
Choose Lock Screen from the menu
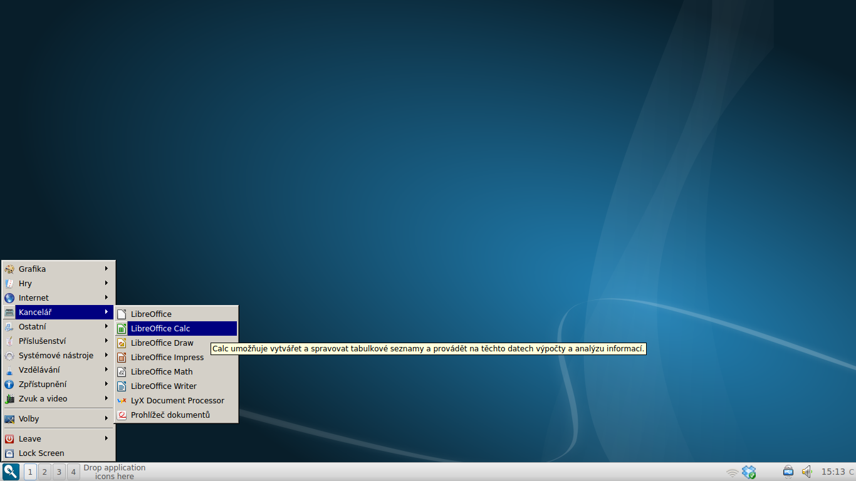click(40, 453)
